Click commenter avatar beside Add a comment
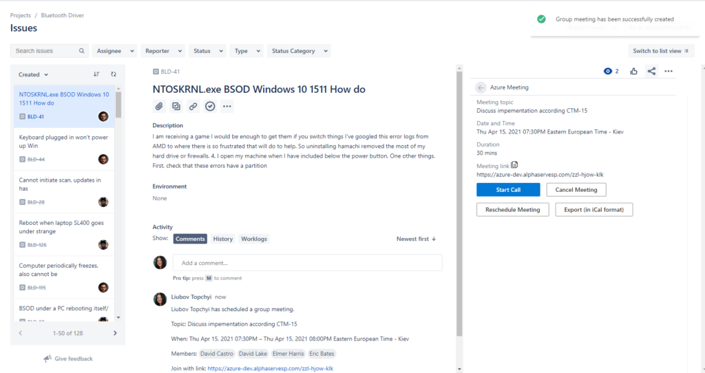The width and height of the screenshot is (705, 373). pyautogui.click(x=160, y=262)
